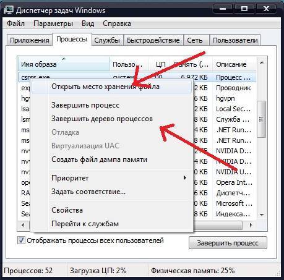Toggle 'Отображать процессы всех пользователей' checkbox
The image size is (284, 280).
click(21, 240)
